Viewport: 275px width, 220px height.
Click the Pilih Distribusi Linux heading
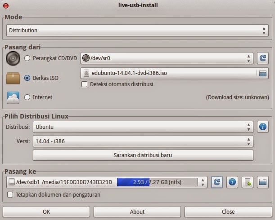click(36, 116)
